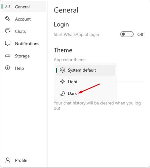Click the palette icon beside System default
Screen dimensions: 150x168
click(x=62, y=70)
